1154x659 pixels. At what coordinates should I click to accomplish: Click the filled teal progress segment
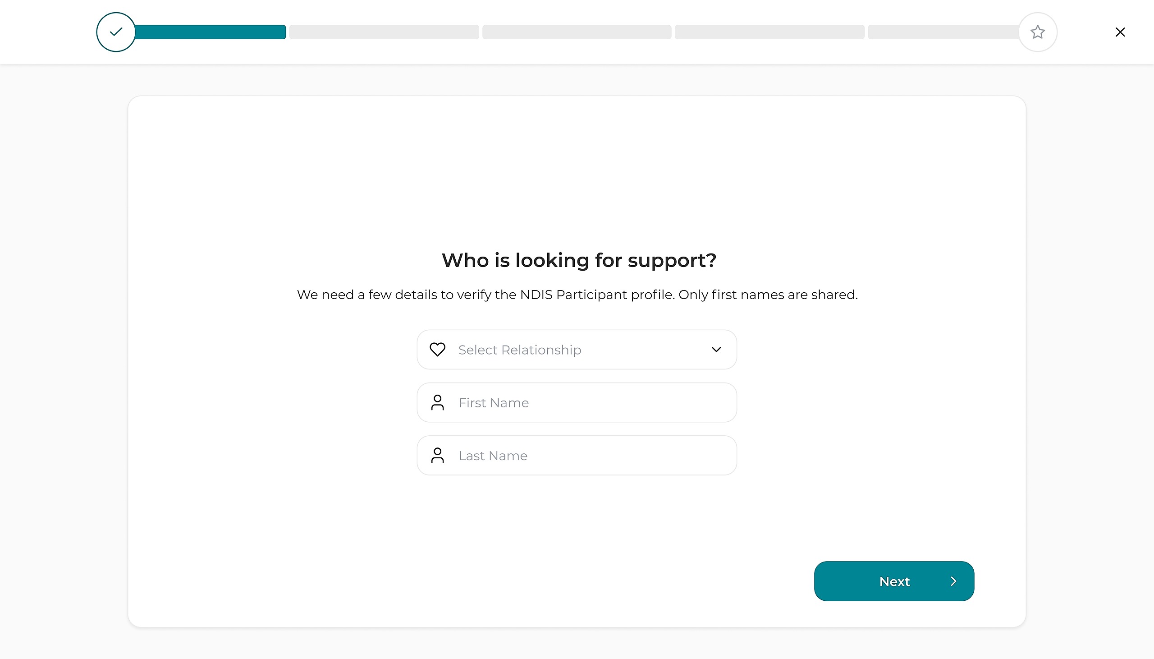coord(210,32)
